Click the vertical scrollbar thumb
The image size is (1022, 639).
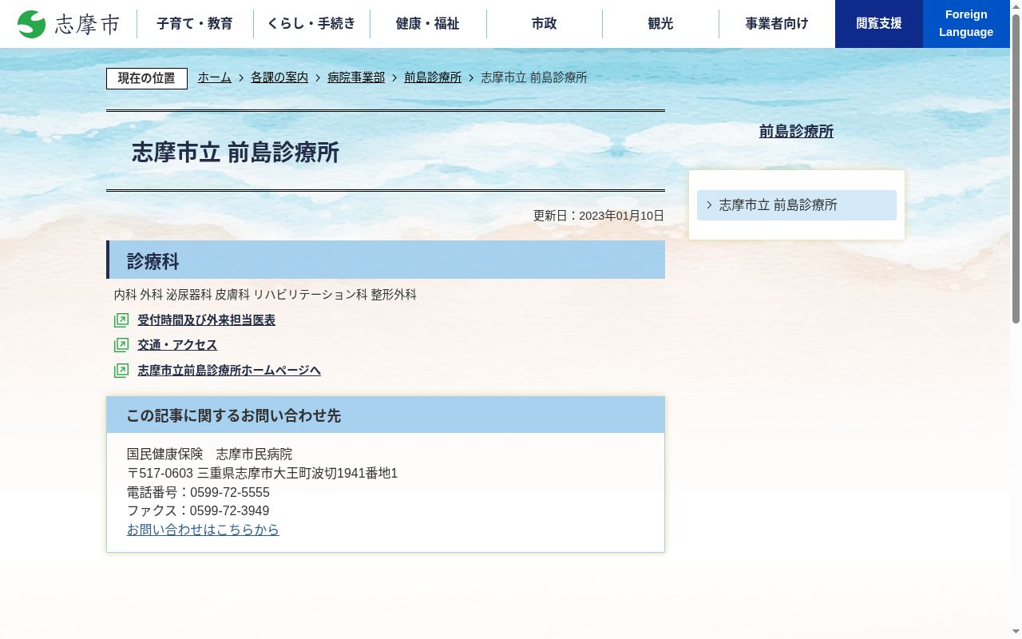point(1016,169)
